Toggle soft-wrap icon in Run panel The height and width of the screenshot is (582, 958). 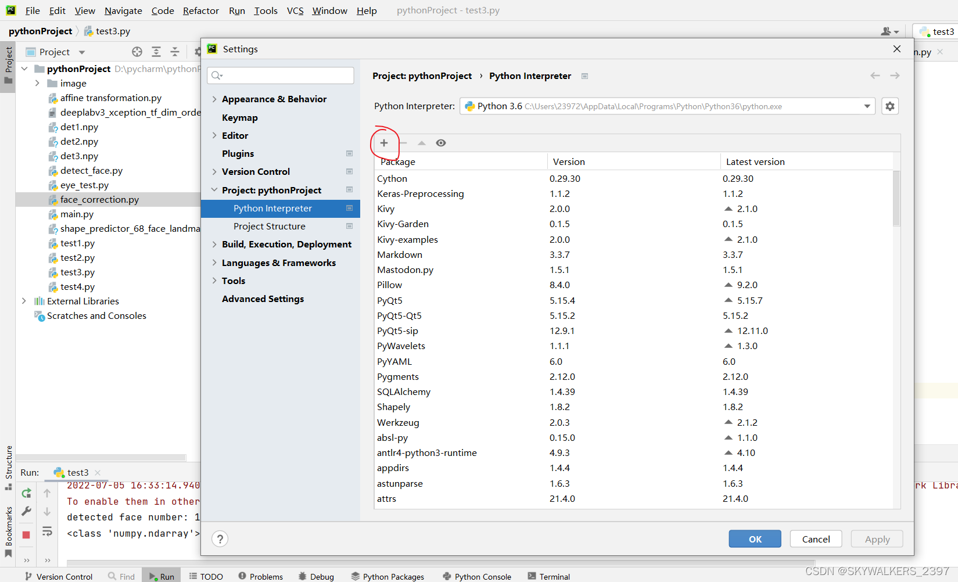(x=47, y=531)
